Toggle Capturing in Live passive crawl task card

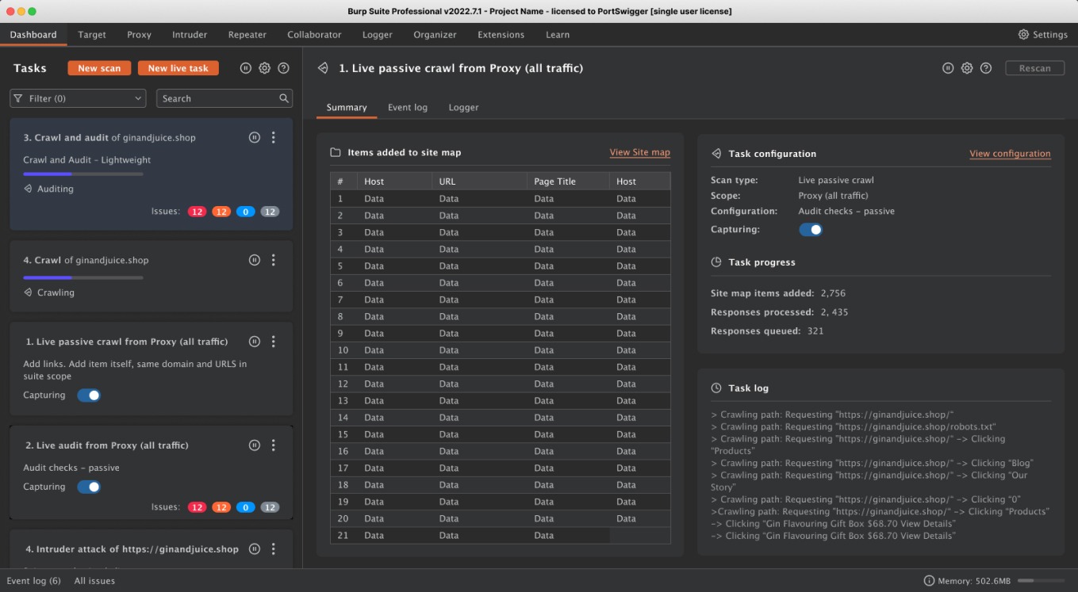point(89,395)
